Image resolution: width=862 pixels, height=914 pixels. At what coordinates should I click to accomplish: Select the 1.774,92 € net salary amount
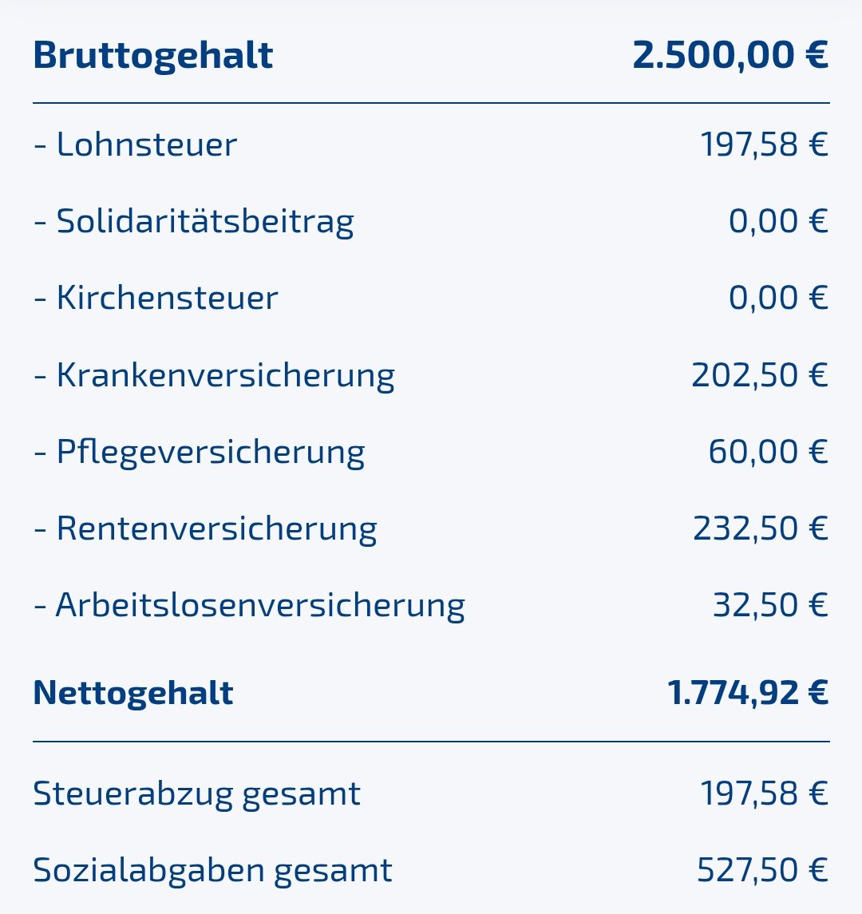coord(748,692)
